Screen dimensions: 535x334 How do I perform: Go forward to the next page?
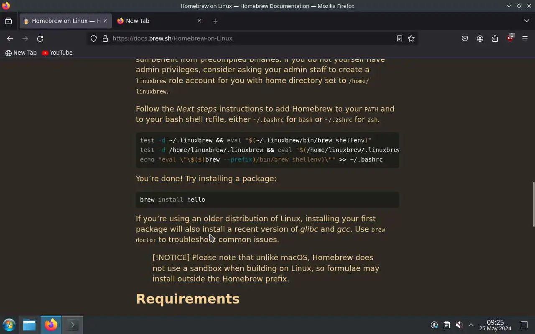click(x=25, y=38)
